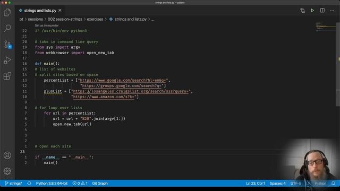340x191 pixels.
Task: Open the Extensions view
Action: pos(7,76)
